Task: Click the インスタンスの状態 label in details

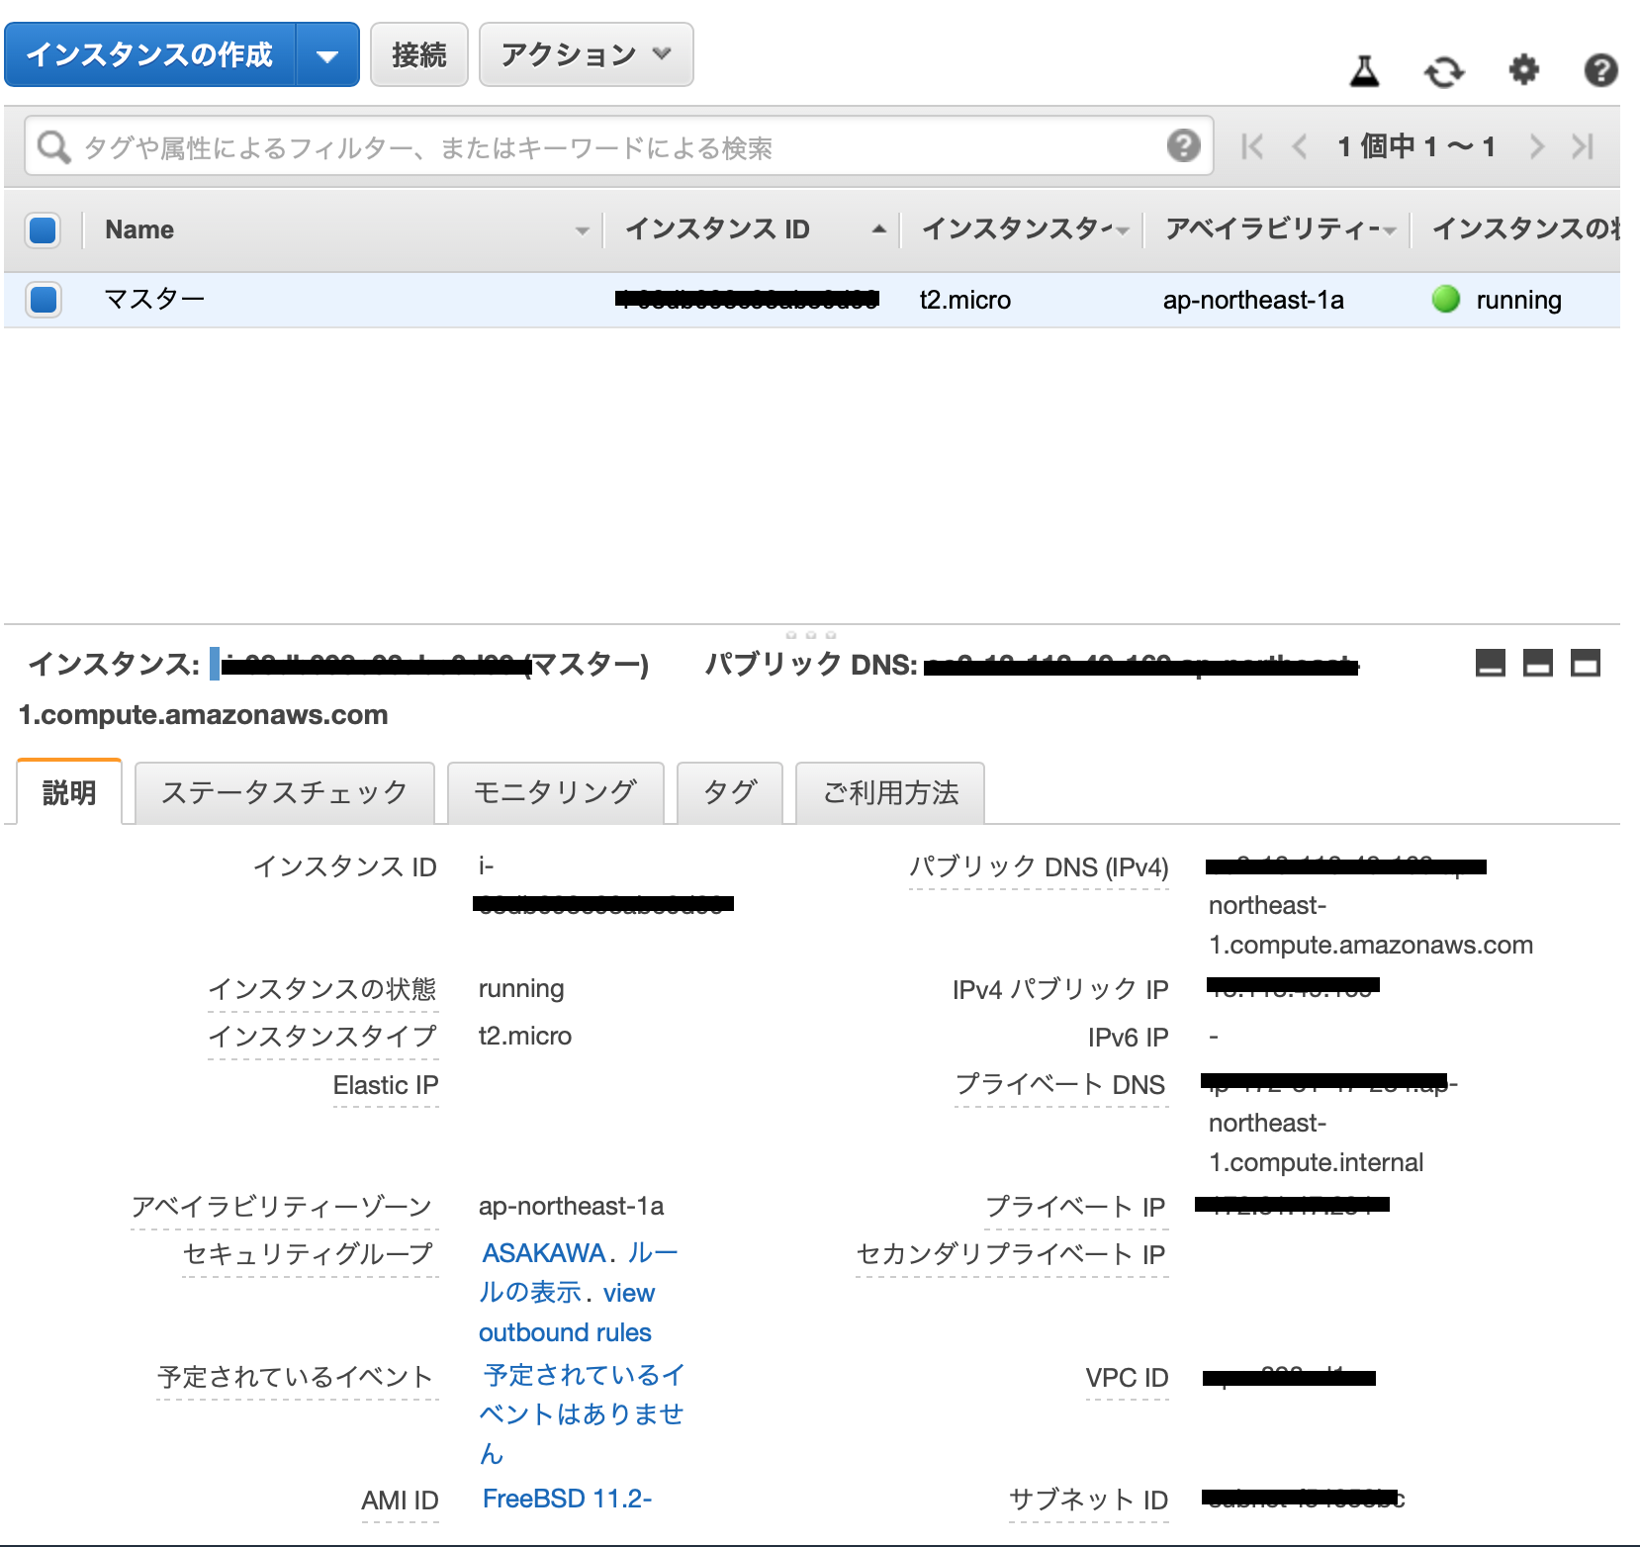Action: coord(322,989)
